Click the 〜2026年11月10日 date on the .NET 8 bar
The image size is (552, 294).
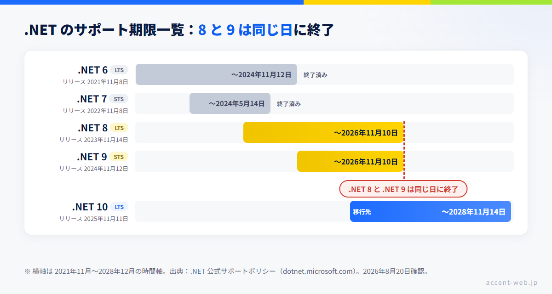click(x=366, y=133)
